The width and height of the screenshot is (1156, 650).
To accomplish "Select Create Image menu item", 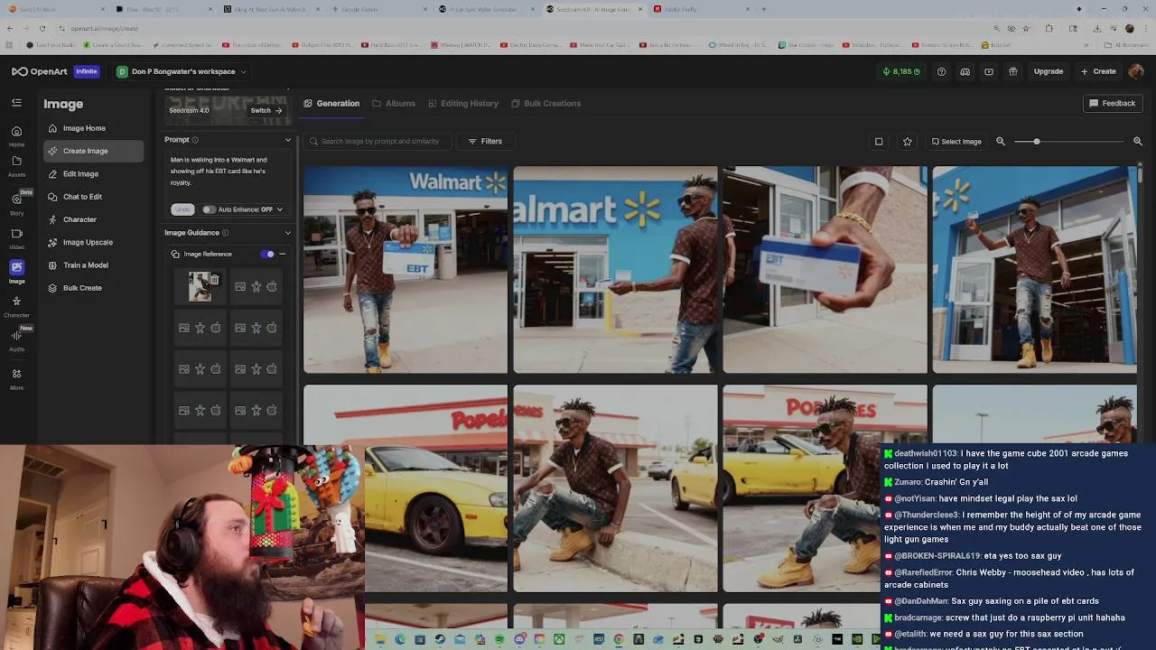I will 93,151.
